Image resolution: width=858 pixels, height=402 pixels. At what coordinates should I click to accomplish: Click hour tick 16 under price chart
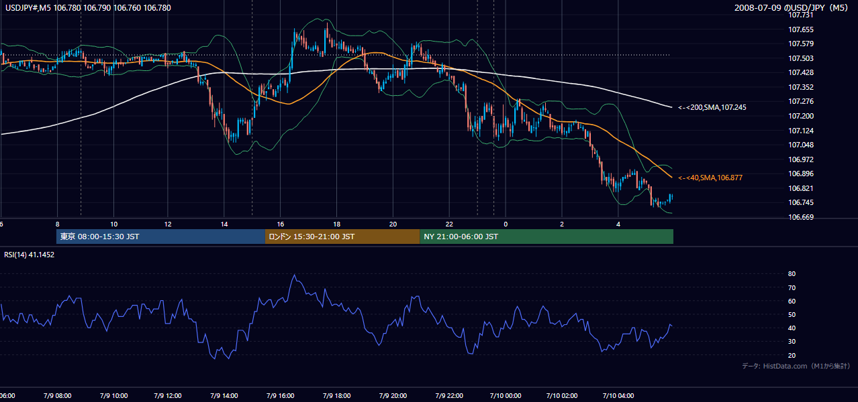pos(280,224)
